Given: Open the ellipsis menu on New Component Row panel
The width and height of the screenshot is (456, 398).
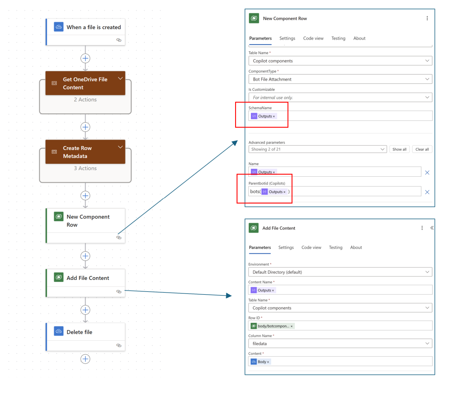Looking at the screenshot, I should [427, 18].
